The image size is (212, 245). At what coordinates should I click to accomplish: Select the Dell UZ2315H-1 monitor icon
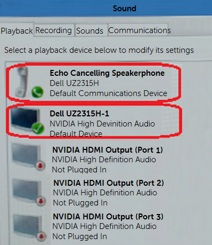(x=25, y=120)
